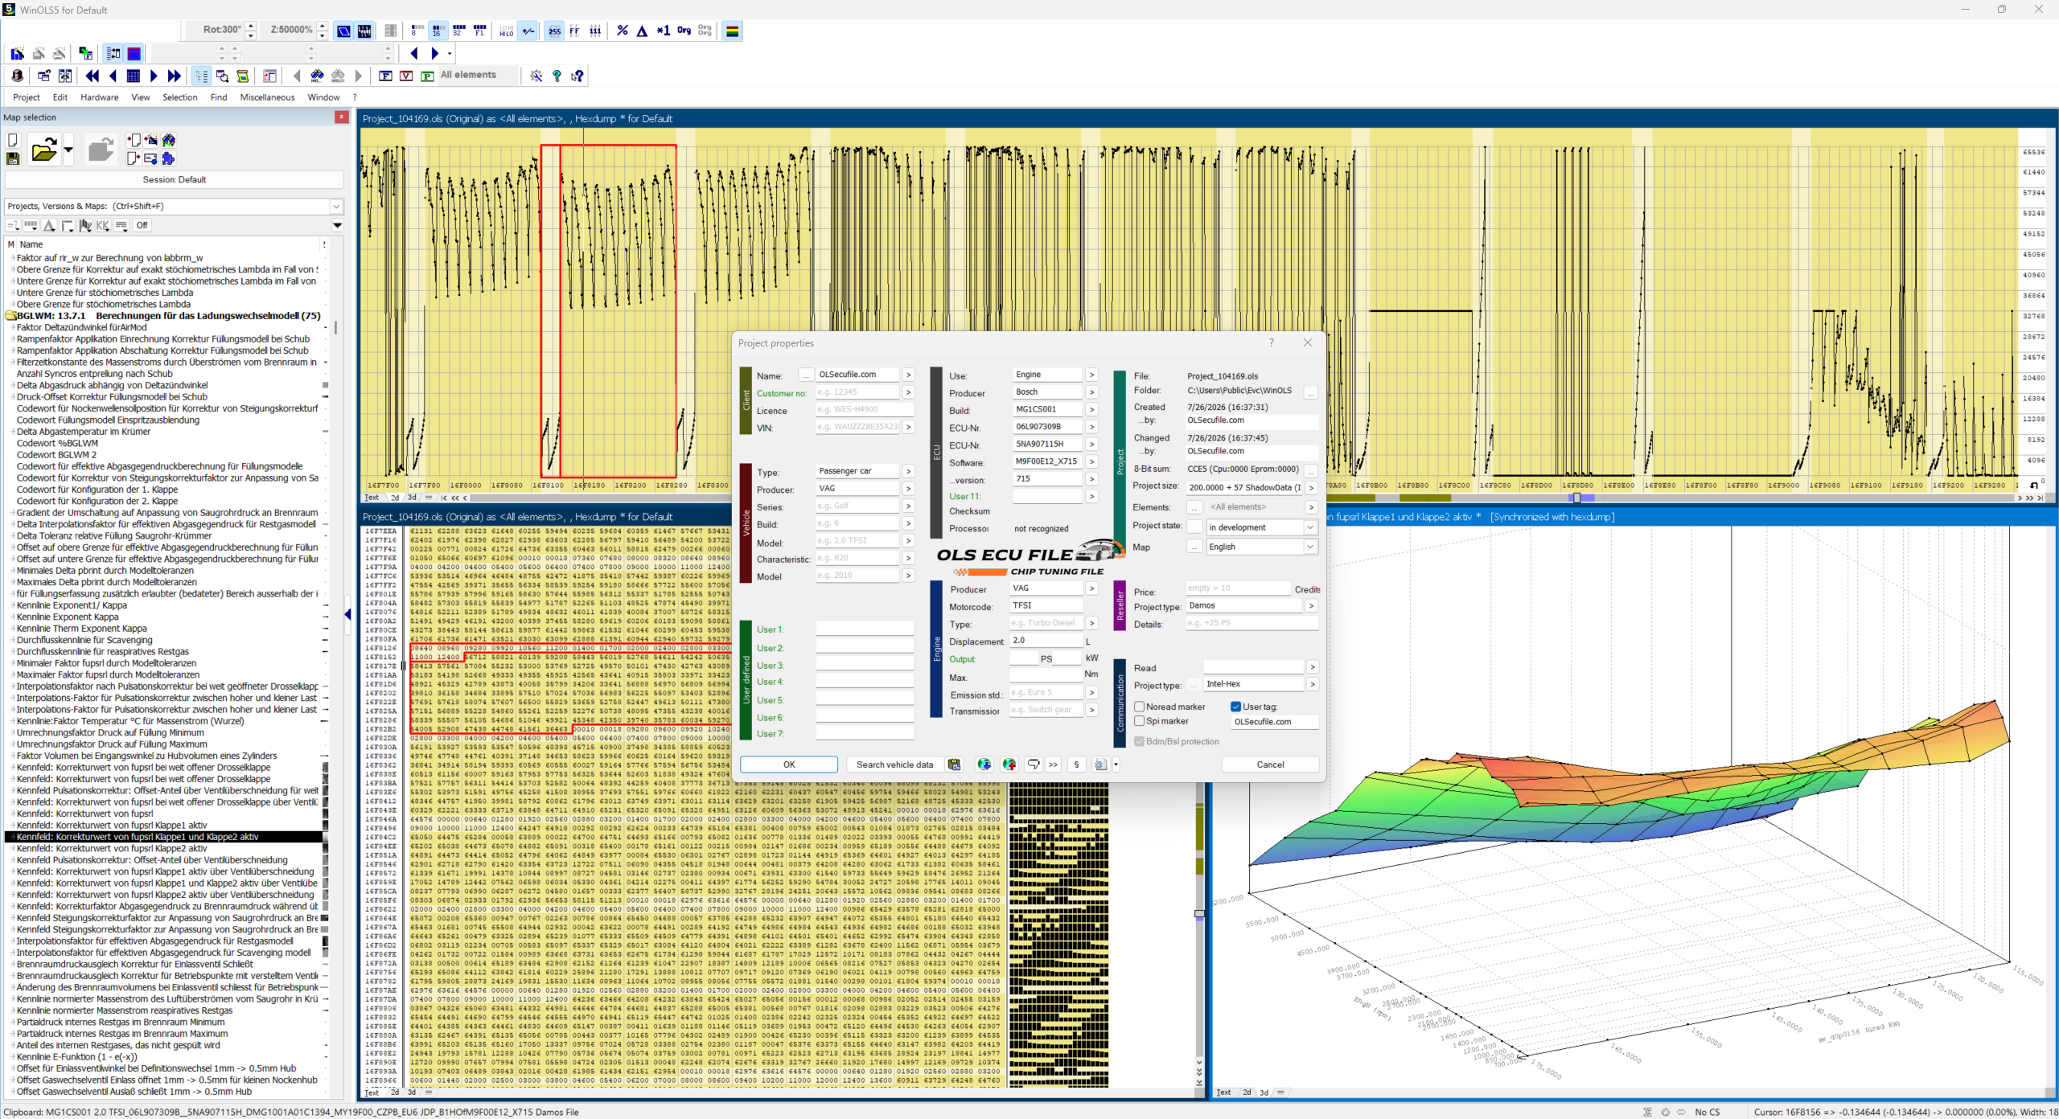This screenshot has width=2059, height=1119.
Task: Open Projects, Versions & Maps dropdown
Action: point(337,207)
